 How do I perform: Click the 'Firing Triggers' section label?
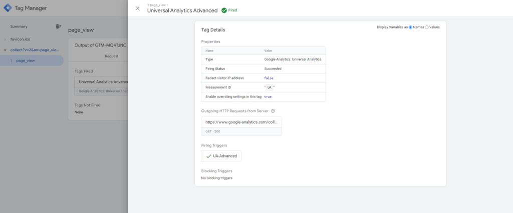click(x=214, y=145)
